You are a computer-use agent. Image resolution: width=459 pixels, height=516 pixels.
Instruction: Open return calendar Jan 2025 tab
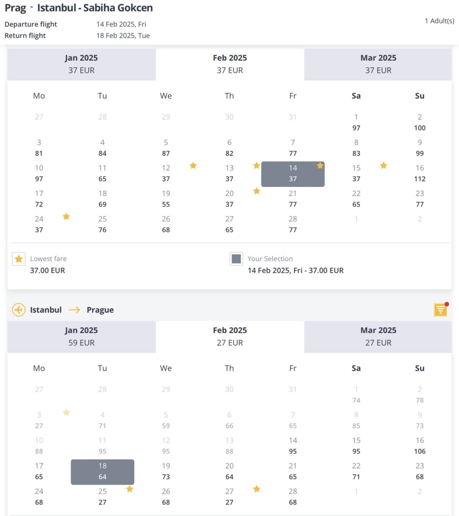tap(81, 337)
